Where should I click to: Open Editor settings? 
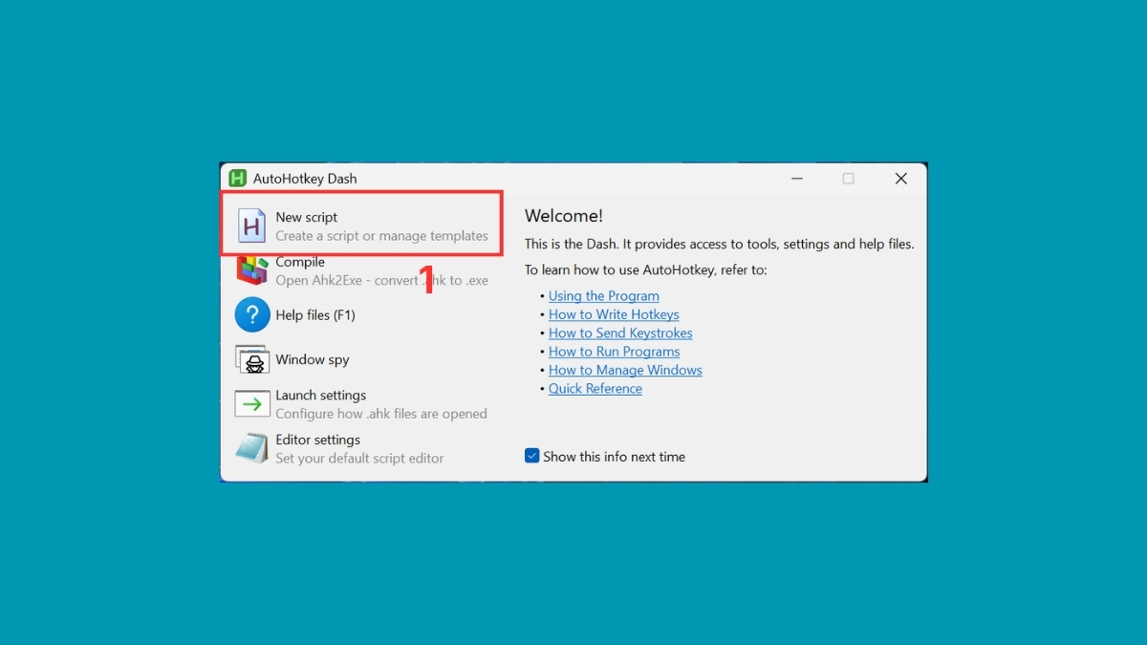tap(362, 448)
